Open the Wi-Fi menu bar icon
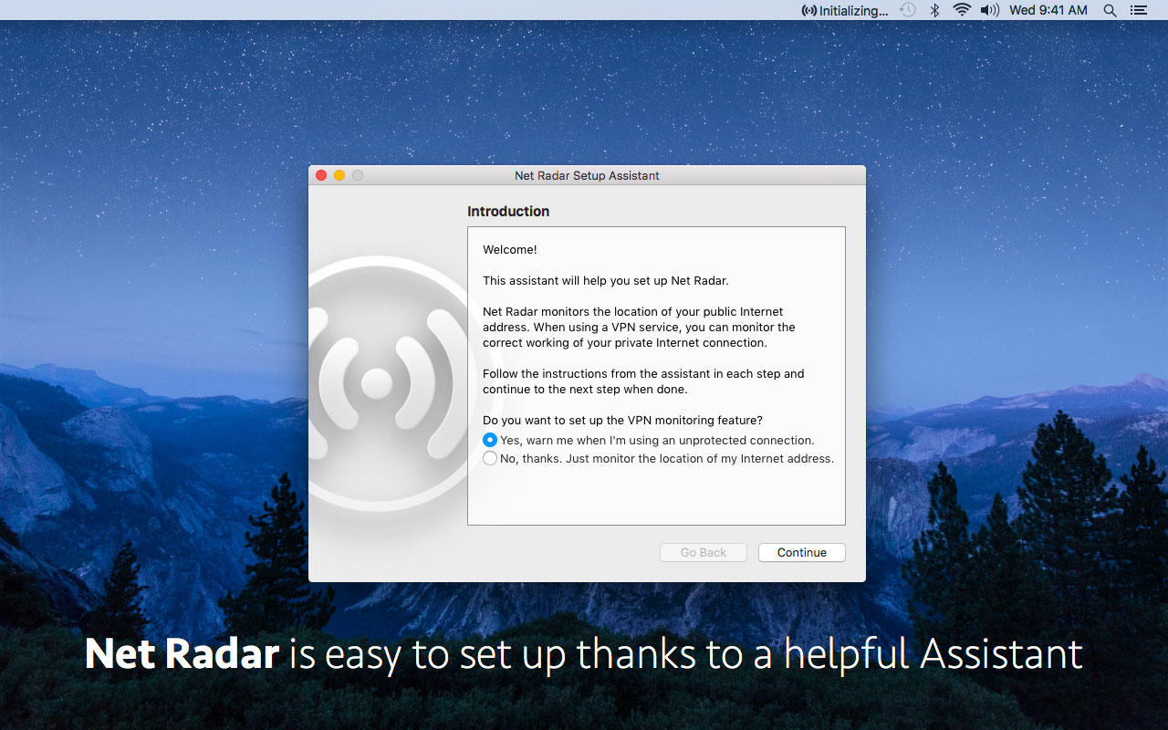The width and height of the screenshot is (1168, 730). 962,10
